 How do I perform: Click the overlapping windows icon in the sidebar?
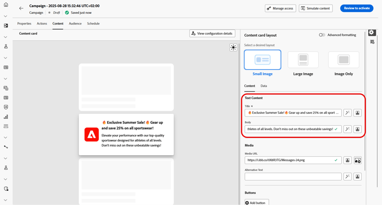(6, 88)
